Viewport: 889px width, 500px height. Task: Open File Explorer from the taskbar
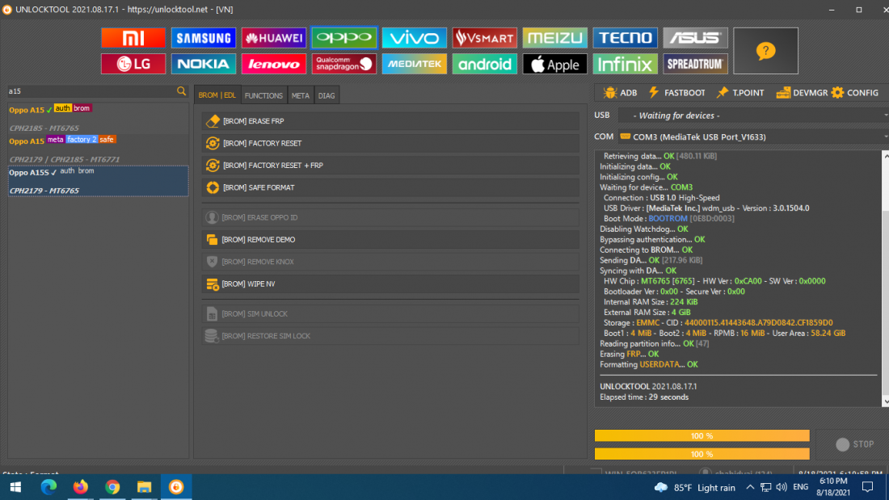144,487
